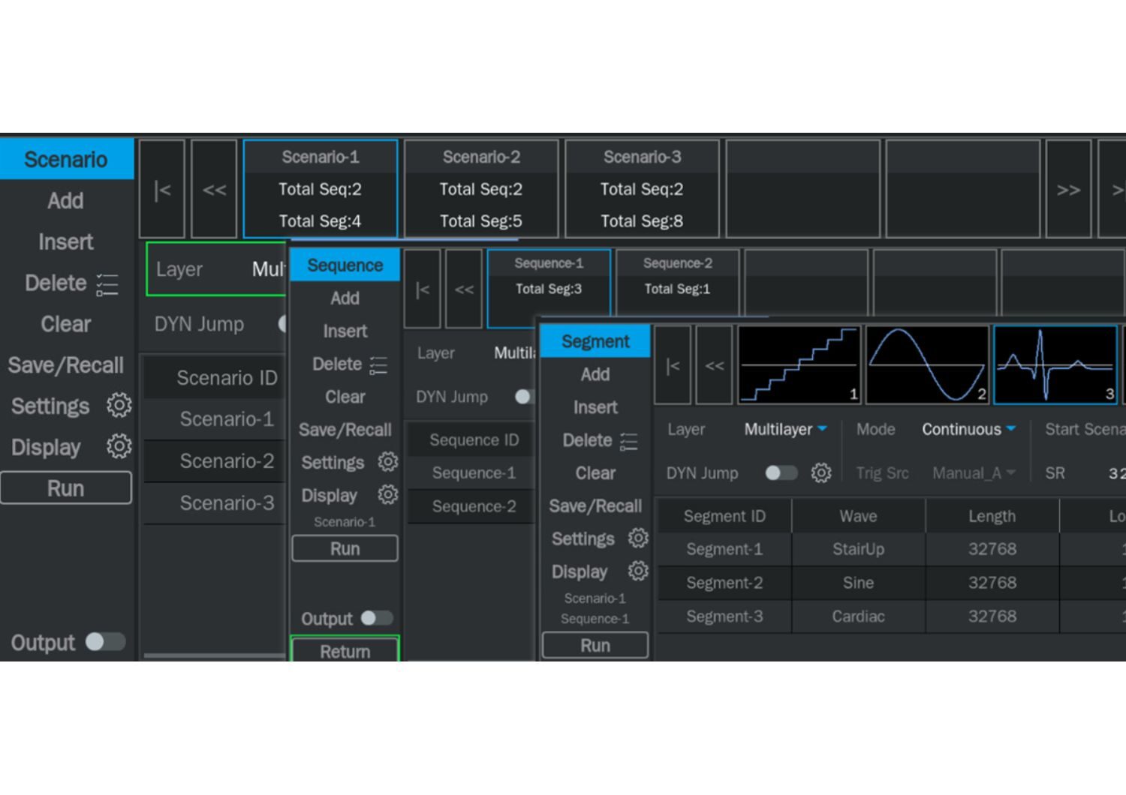Open the Segment panel Settings gear
The image size is (1126, 795).
638,538
